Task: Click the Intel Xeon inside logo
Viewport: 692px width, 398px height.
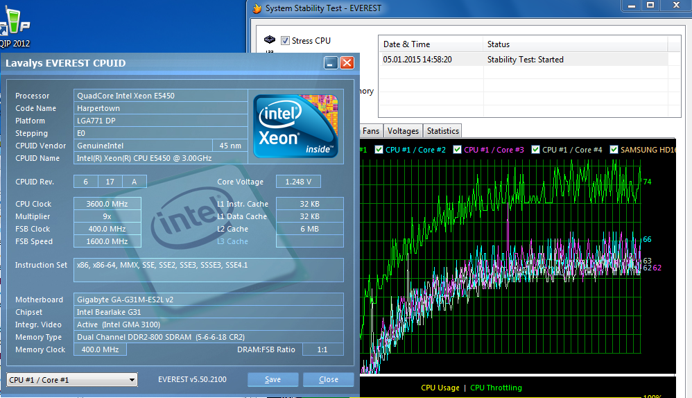Action: click(x=295, y=126)
